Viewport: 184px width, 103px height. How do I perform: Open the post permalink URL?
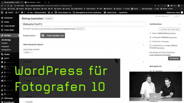tap(53, 29)
